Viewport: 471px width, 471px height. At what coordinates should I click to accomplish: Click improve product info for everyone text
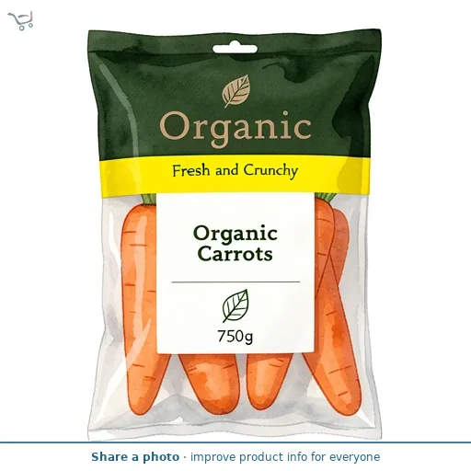point(285,457)
